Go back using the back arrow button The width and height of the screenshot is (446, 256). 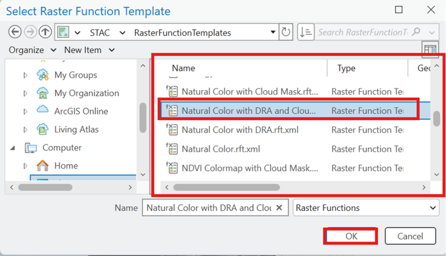pyautogui.click(x=15, y=32)
